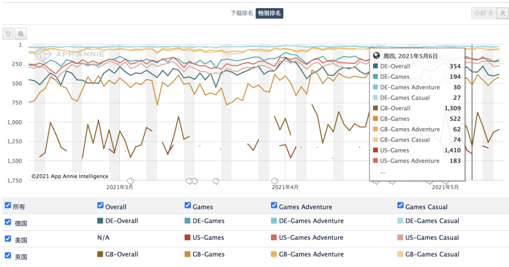Screen dimensions: 509x267
Task: Click the reset zoom undo icon
Action: point(8,34)
